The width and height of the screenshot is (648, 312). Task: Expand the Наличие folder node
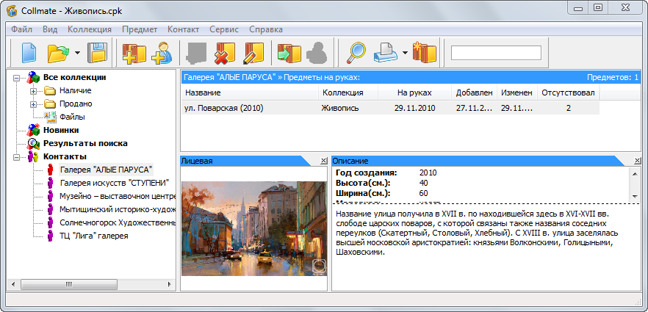coord(33,90)
